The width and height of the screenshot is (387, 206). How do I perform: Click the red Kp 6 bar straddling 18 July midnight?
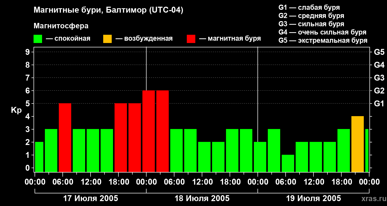tap(149, 131)
